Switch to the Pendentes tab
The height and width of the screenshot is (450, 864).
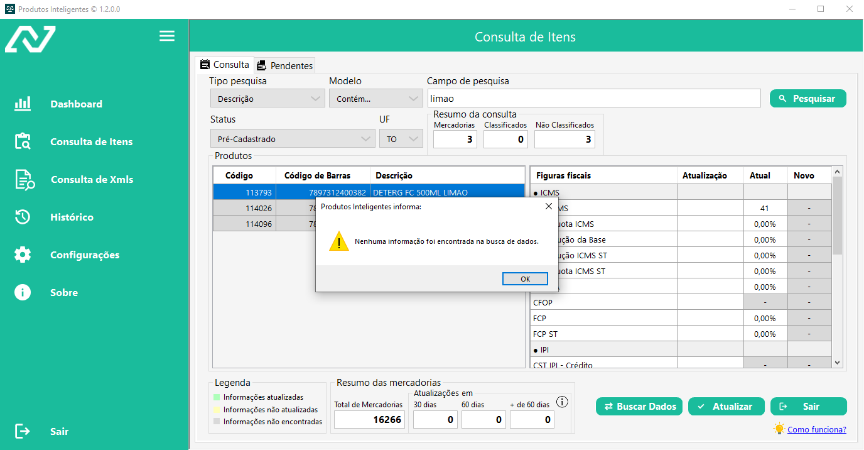[284, 65]
